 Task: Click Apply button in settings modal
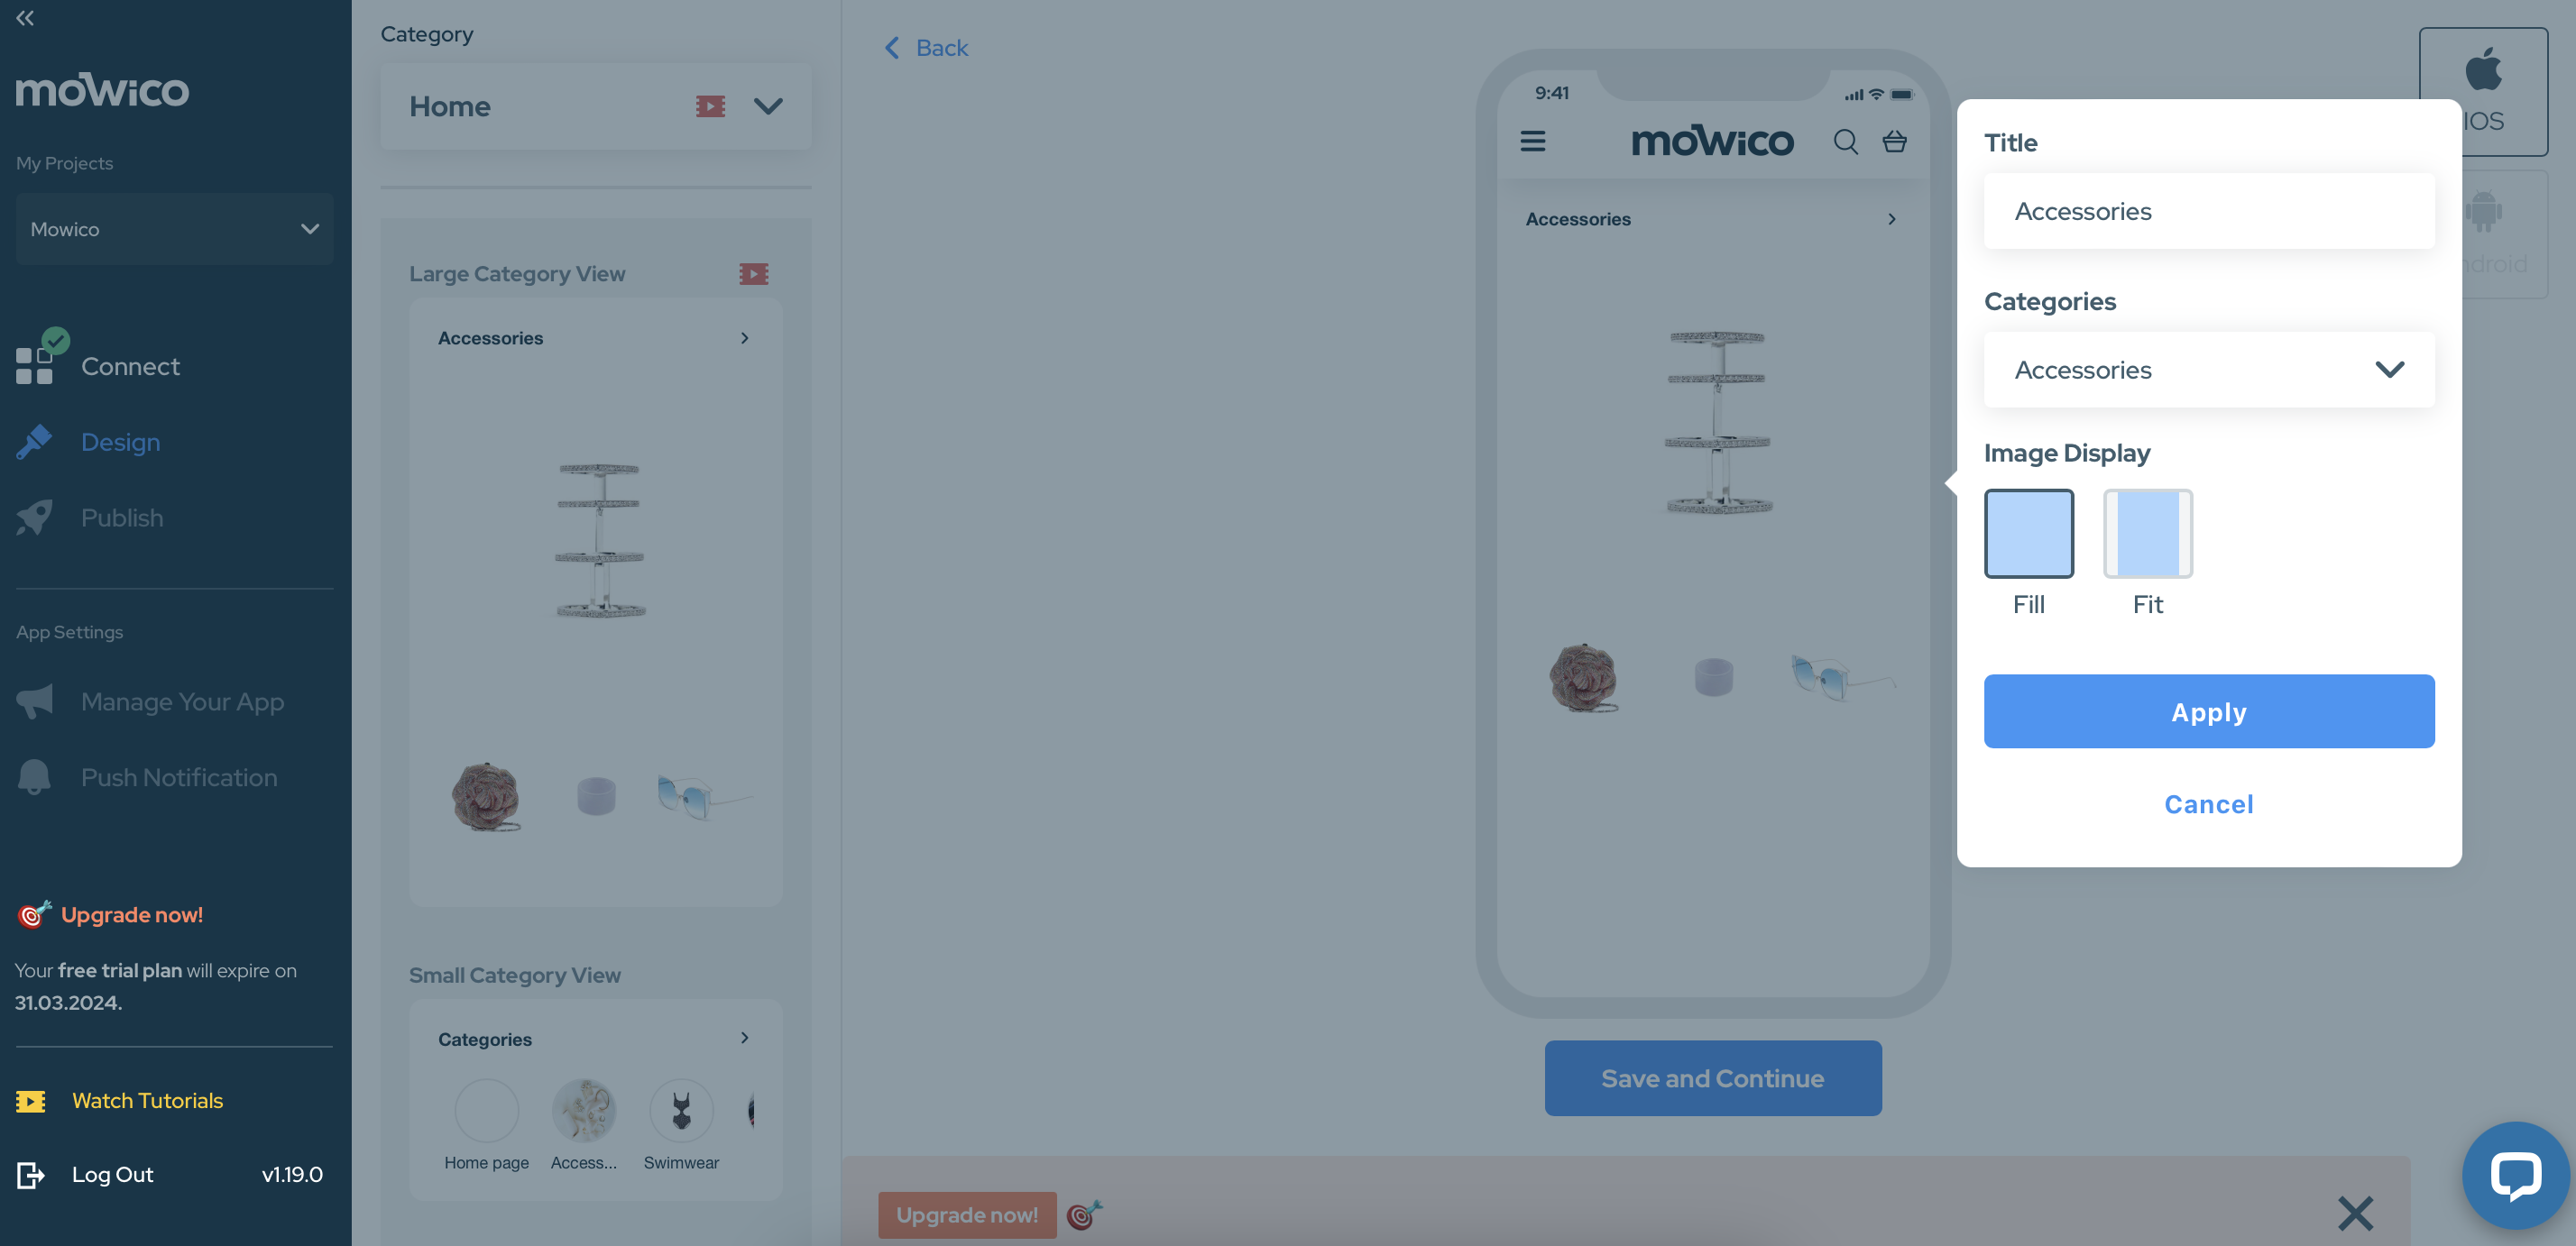(2208, 710)
